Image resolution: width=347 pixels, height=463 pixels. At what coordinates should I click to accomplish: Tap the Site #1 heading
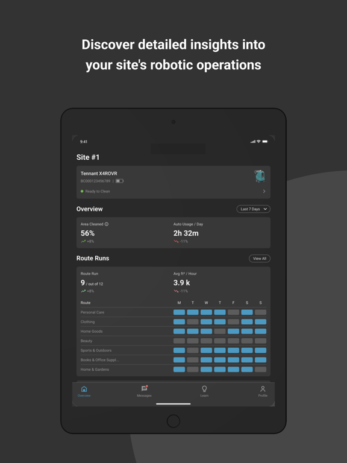88,157
